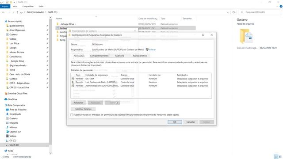
Task: Open address bar history dropdown
Action: pos(228,12)
